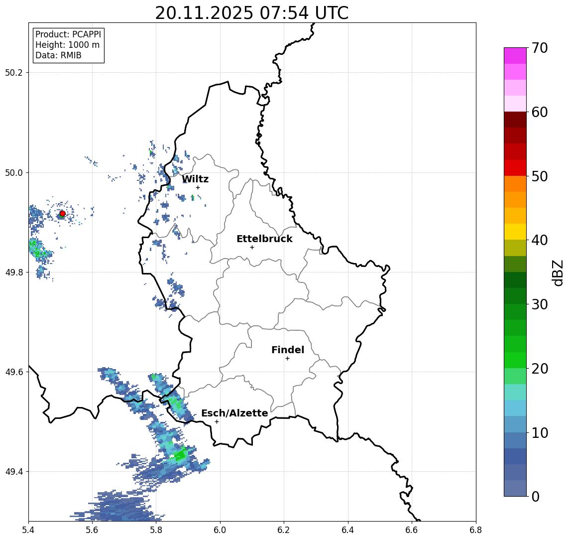The height and width of the screenshot is (540, 570).
Task: Click the longitude tick label 5.6
Action: [92, 530]
